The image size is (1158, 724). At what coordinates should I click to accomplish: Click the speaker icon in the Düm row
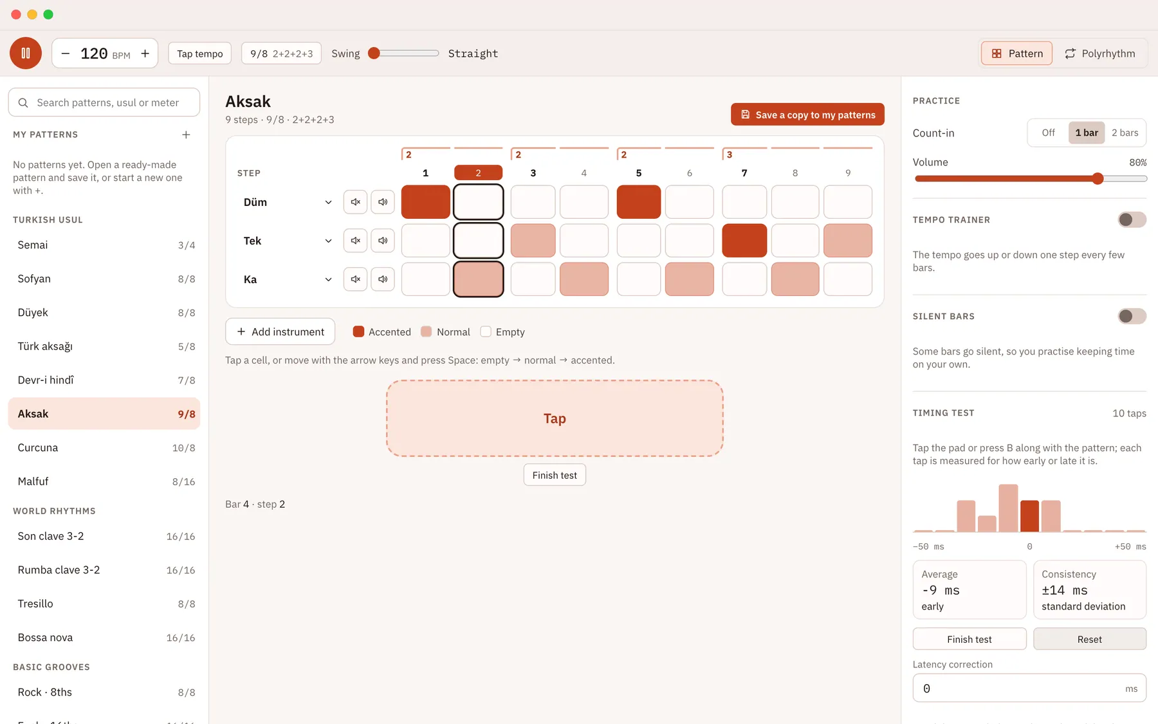coord(383,202)
